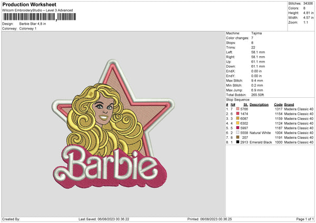The height and width of the screenshot is (223, 316).
Task: Click the height value '4.81 in'
Action: click(308, 13)
